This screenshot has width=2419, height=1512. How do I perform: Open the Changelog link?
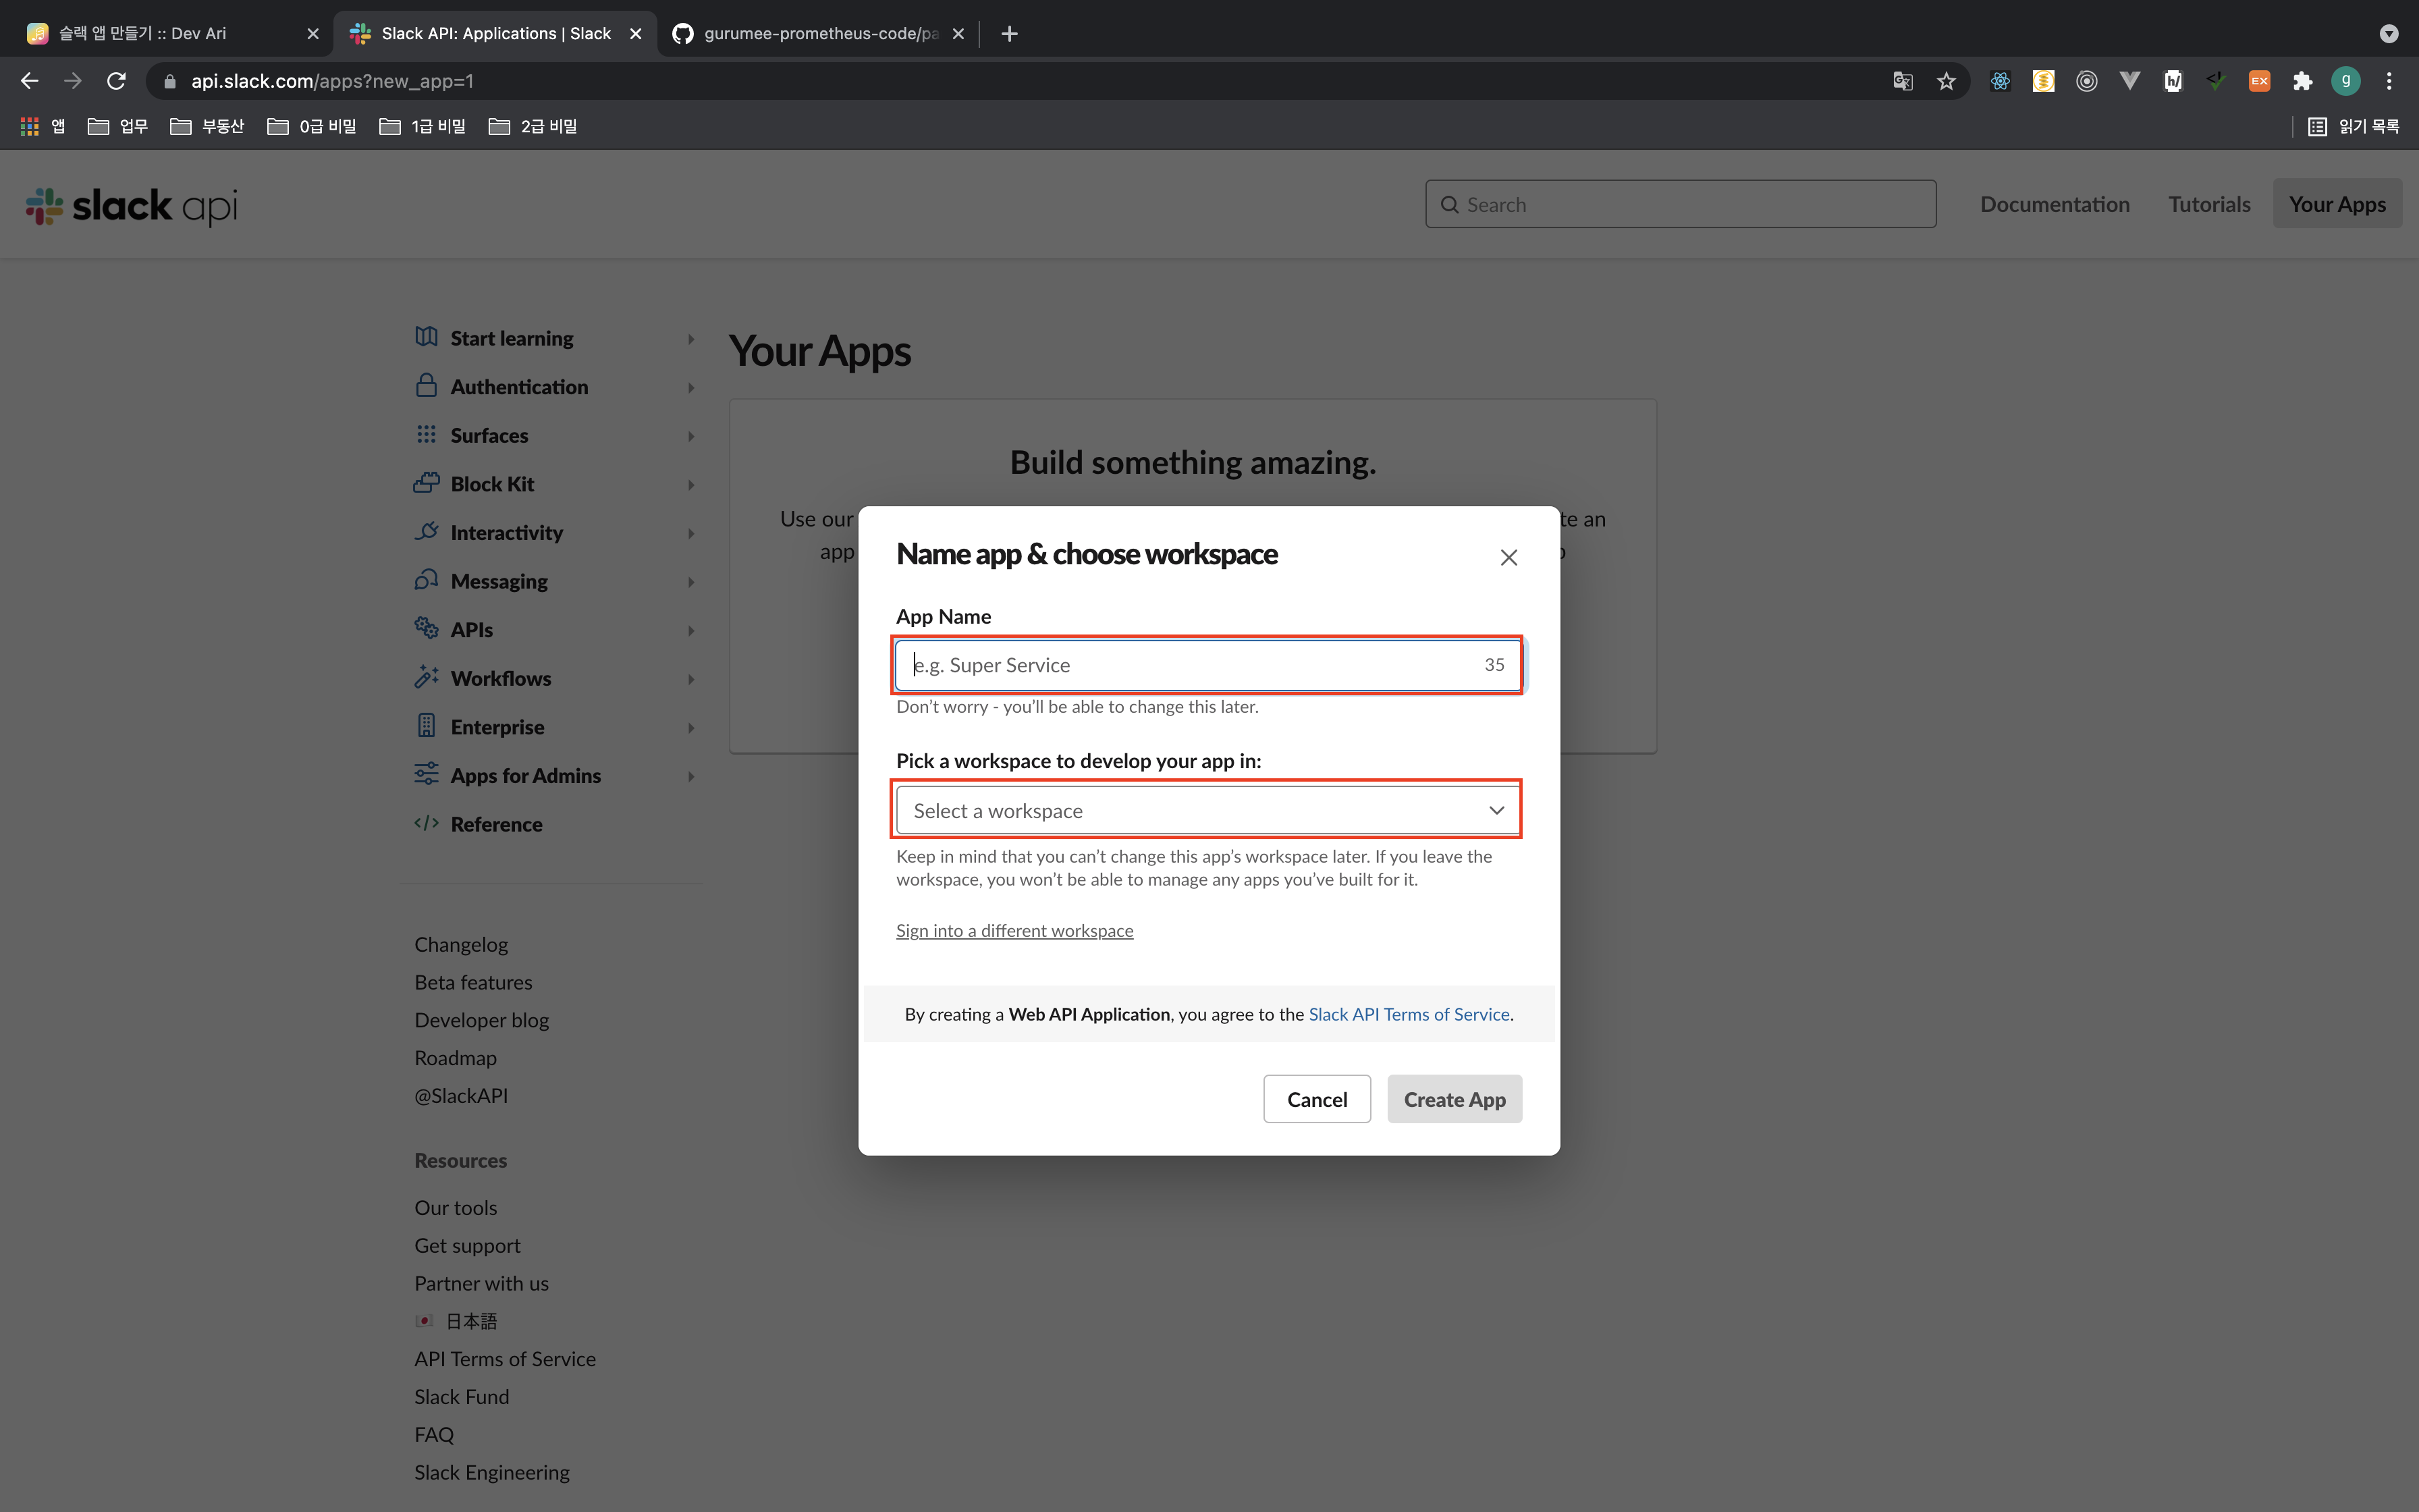point(461,944)
